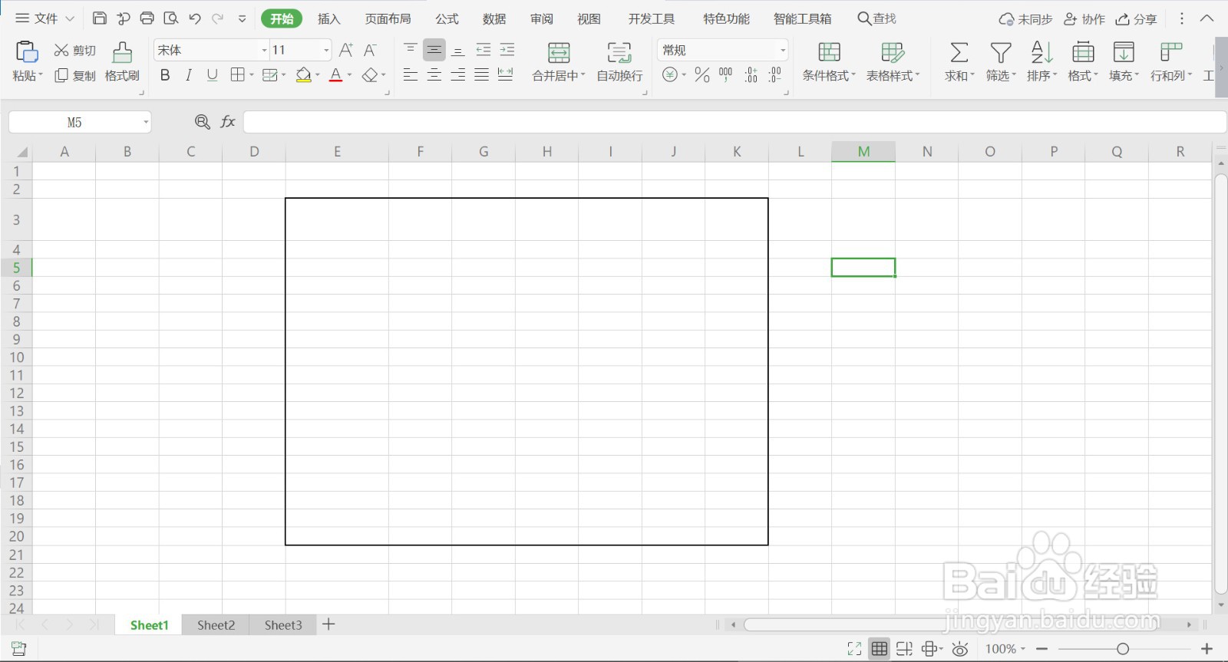
Task: Align text left horizontally
Action: tap(411, 74)
